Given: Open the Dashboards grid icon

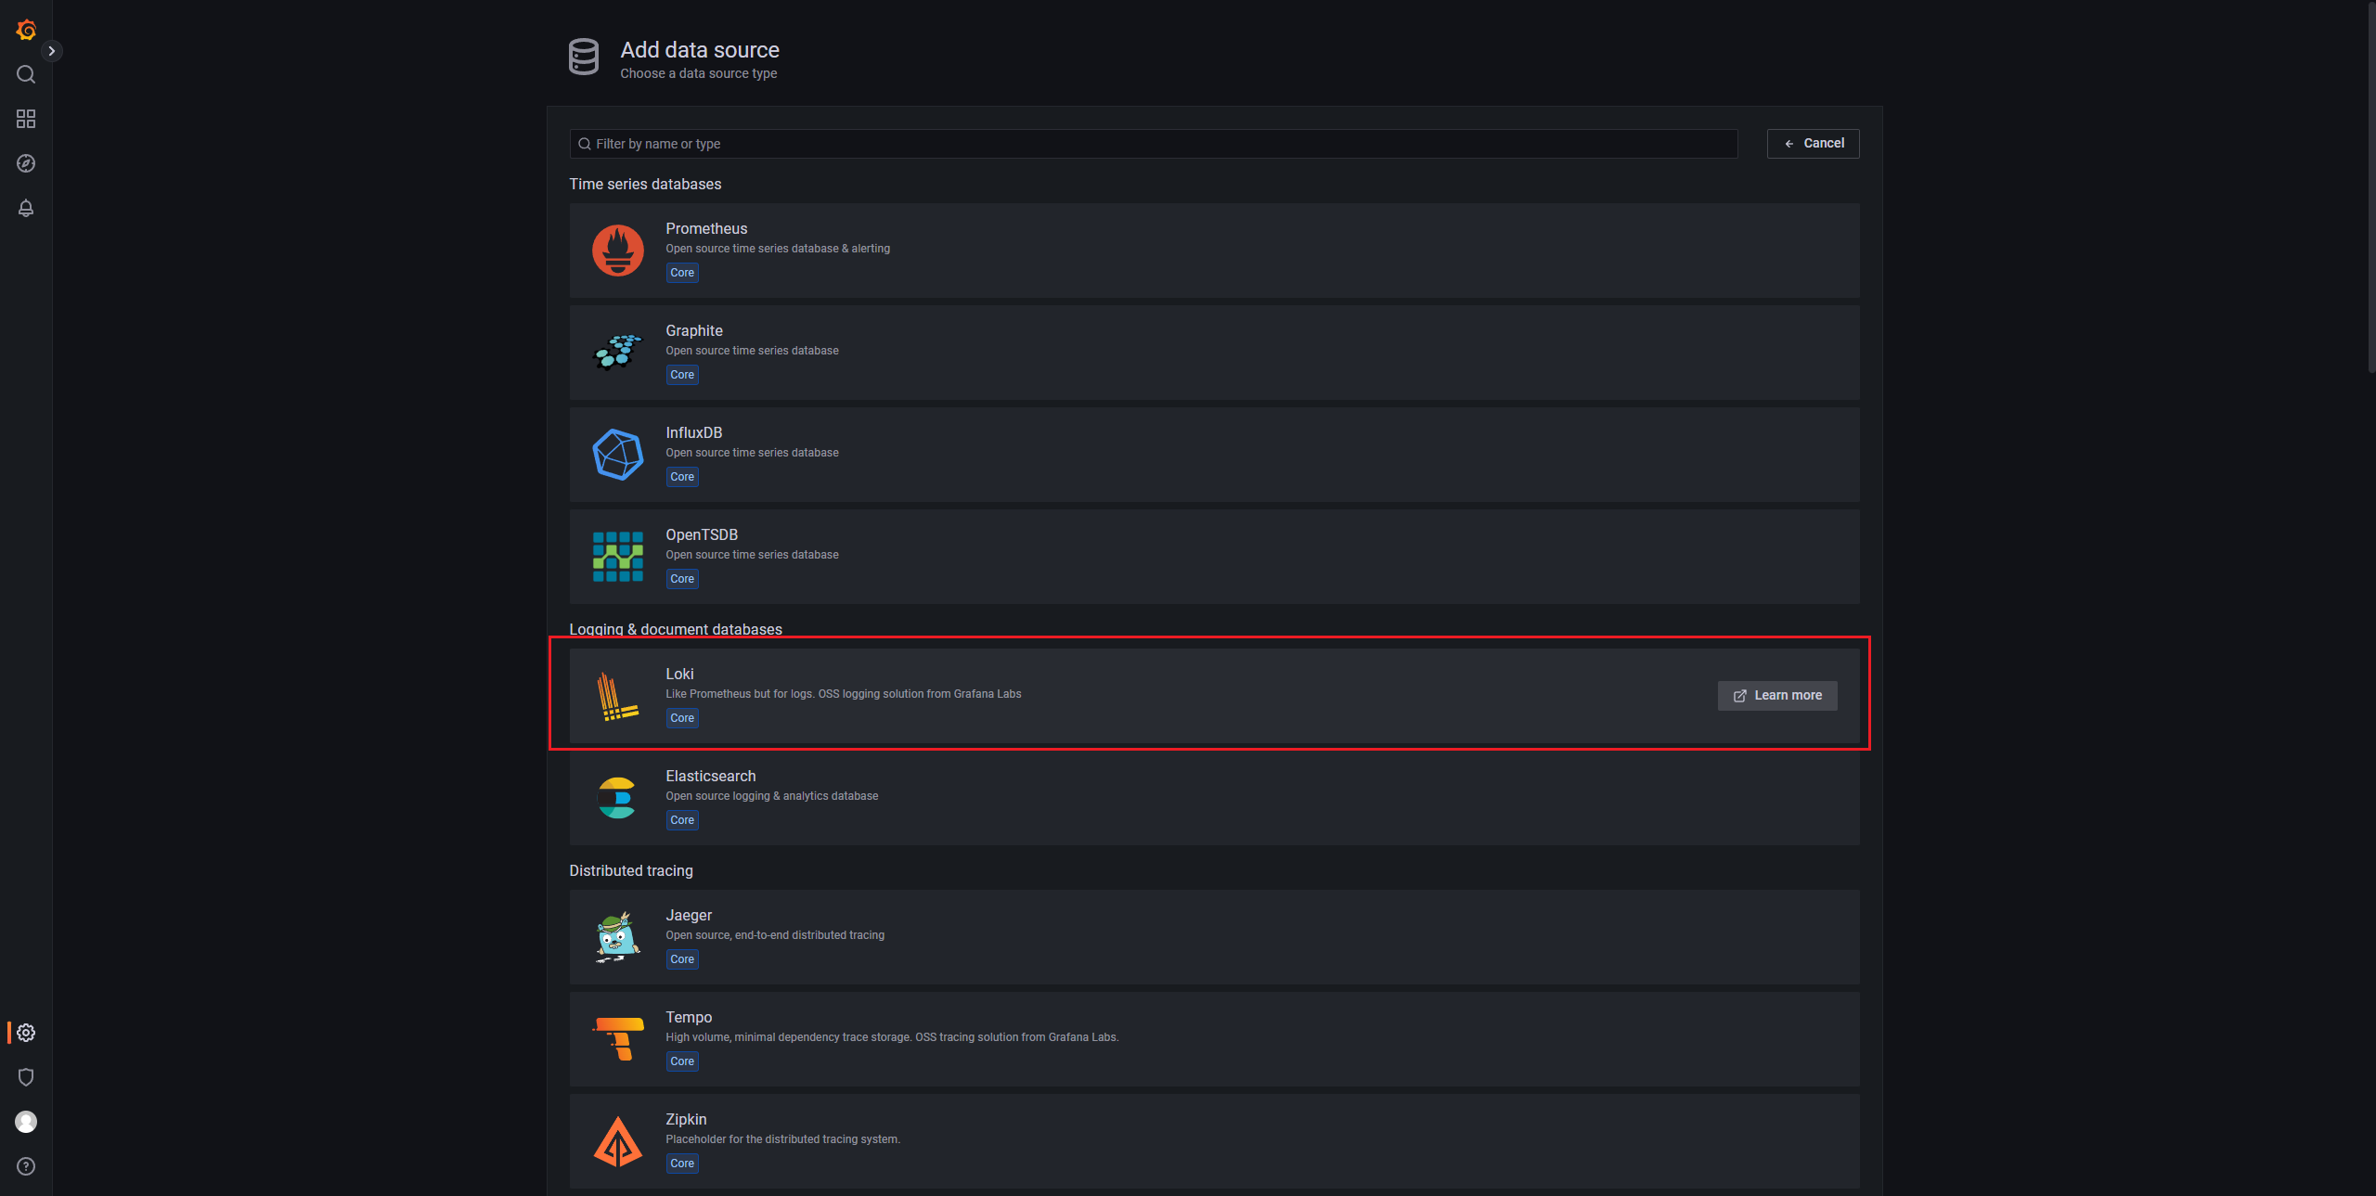Looking at the screenshot, I should (x=26, y=119).
